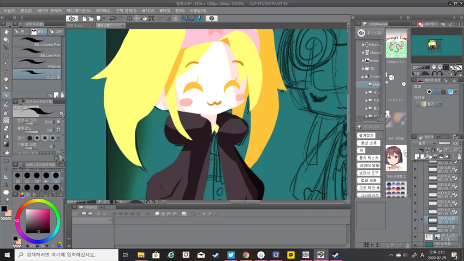Delete layer using Layer panel trash icon
Screen dimensions: 464x261
[x=459, y=157]
